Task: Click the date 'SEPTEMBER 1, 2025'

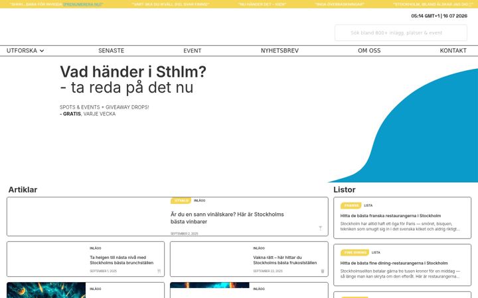Action: (103, 271)
